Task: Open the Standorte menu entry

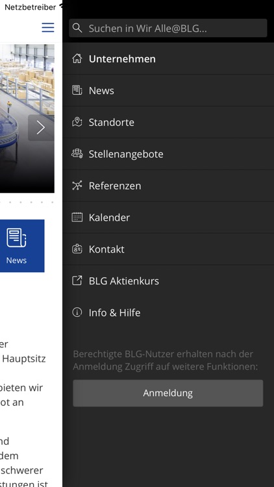Action: [x=168, y=122]
